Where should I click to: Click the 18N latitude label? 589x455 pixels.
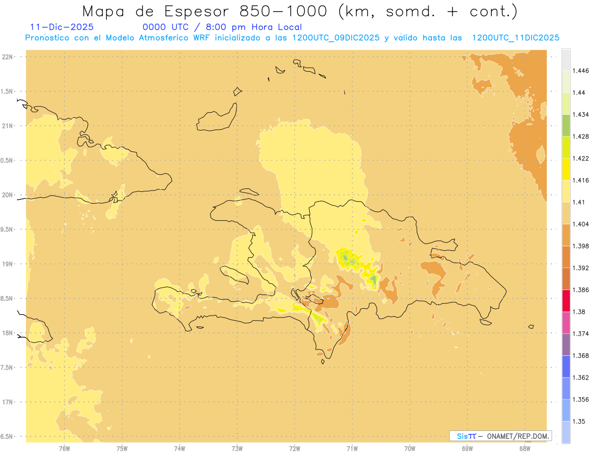tap(8, 333)
